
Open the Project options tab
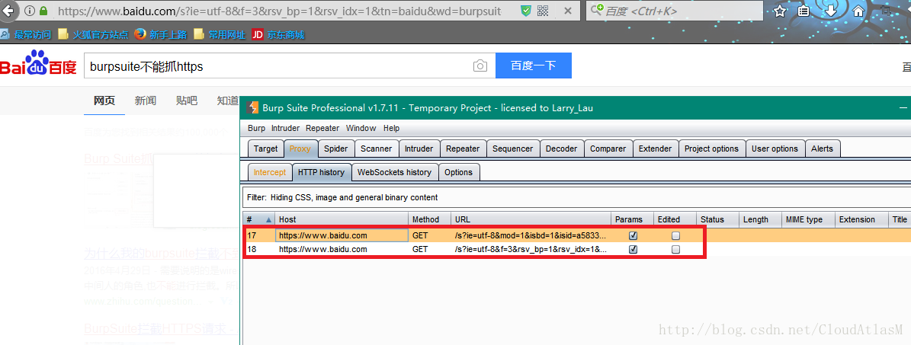click(x=711, y=149)
